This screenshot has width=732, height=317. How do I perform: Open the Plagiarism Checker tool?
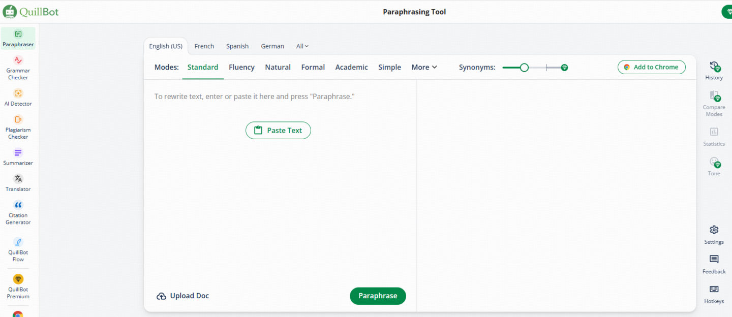18,127
